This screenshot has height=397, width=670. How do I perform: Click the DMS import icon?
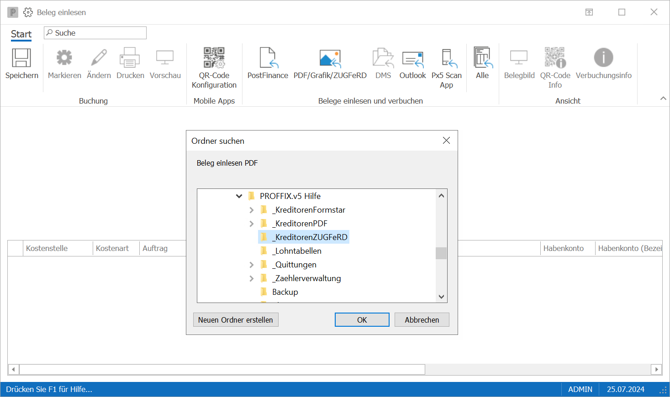(383, 58)
